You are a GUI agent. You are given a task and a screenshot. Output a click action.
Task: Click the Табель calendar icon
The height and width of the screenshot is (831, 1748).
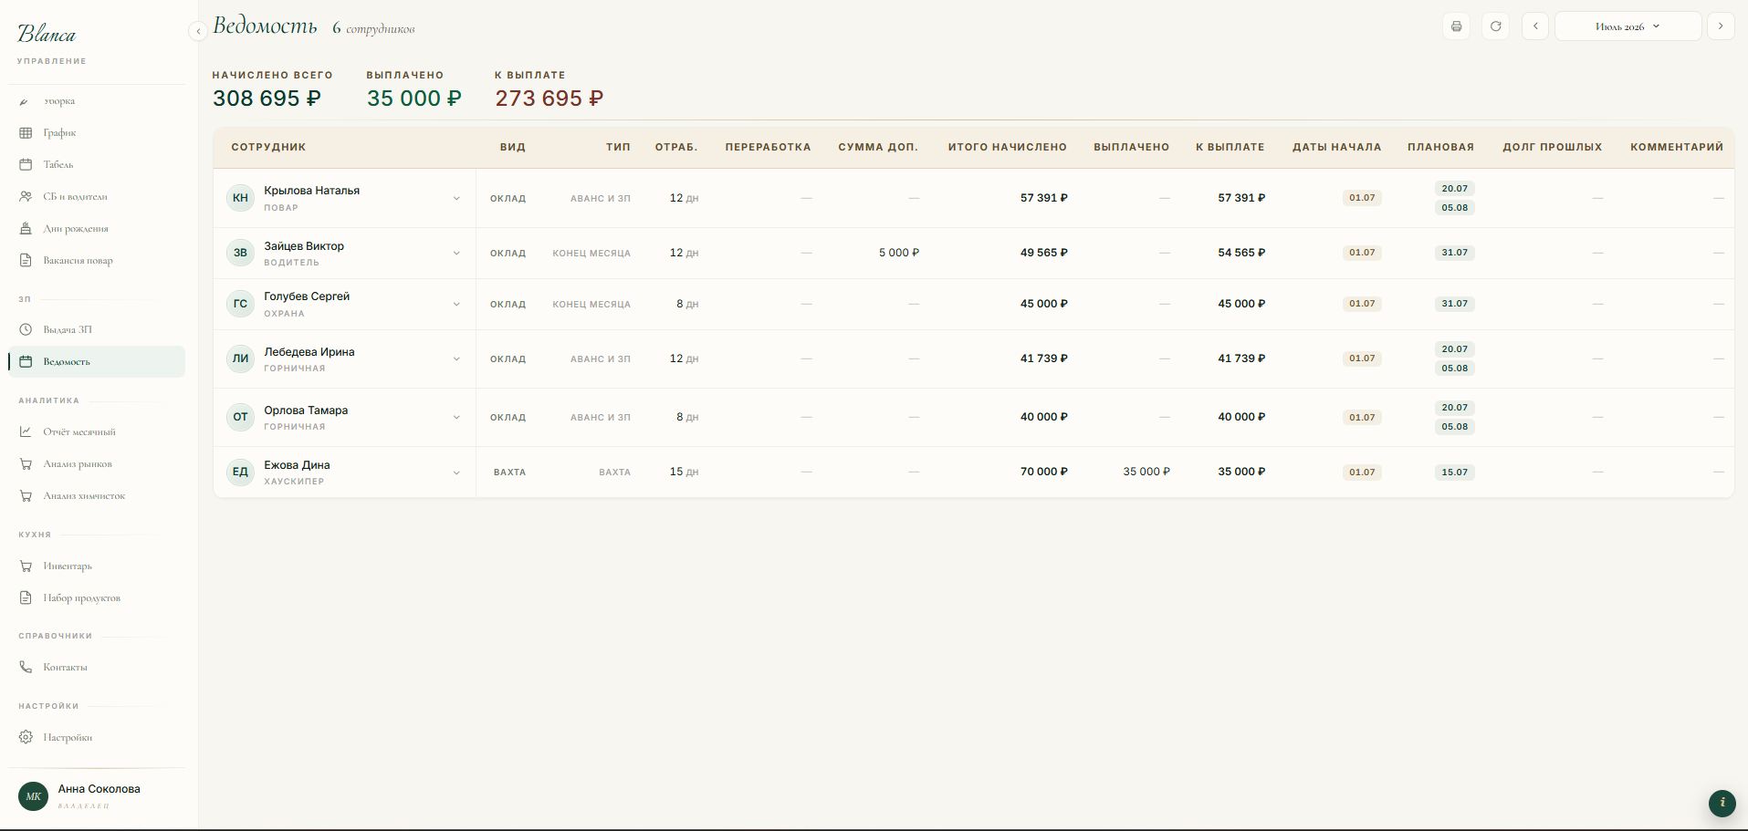[x=26, y=165]
